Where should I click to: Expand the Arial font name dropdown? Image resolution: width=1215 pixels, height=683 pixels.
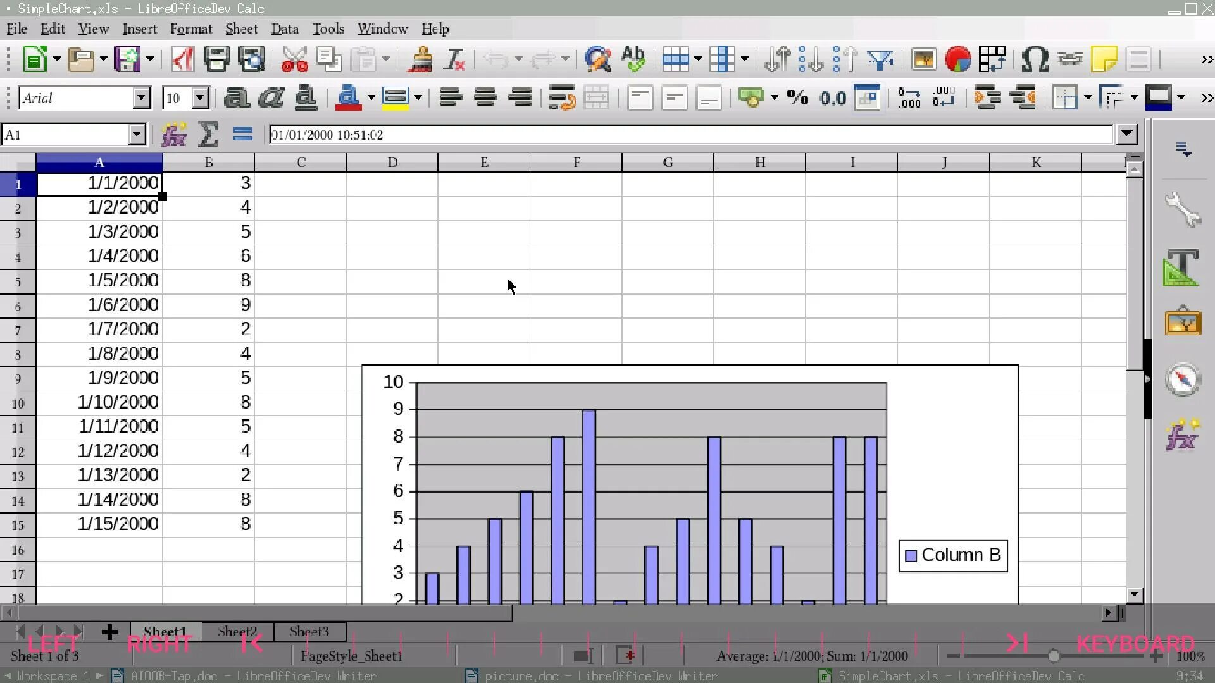[x=141, y=98]
